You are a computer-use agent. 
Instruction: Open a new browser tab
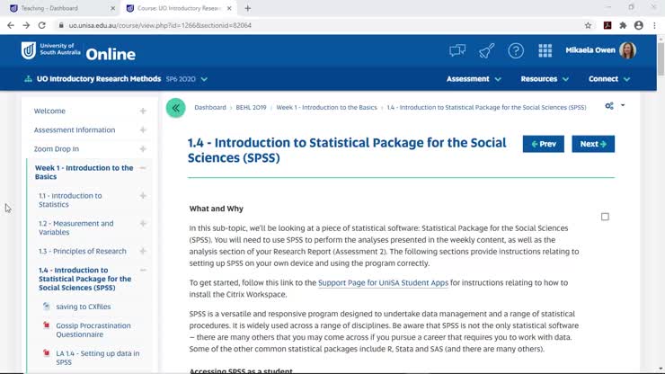pyautogui.click(x=248, y=8)
